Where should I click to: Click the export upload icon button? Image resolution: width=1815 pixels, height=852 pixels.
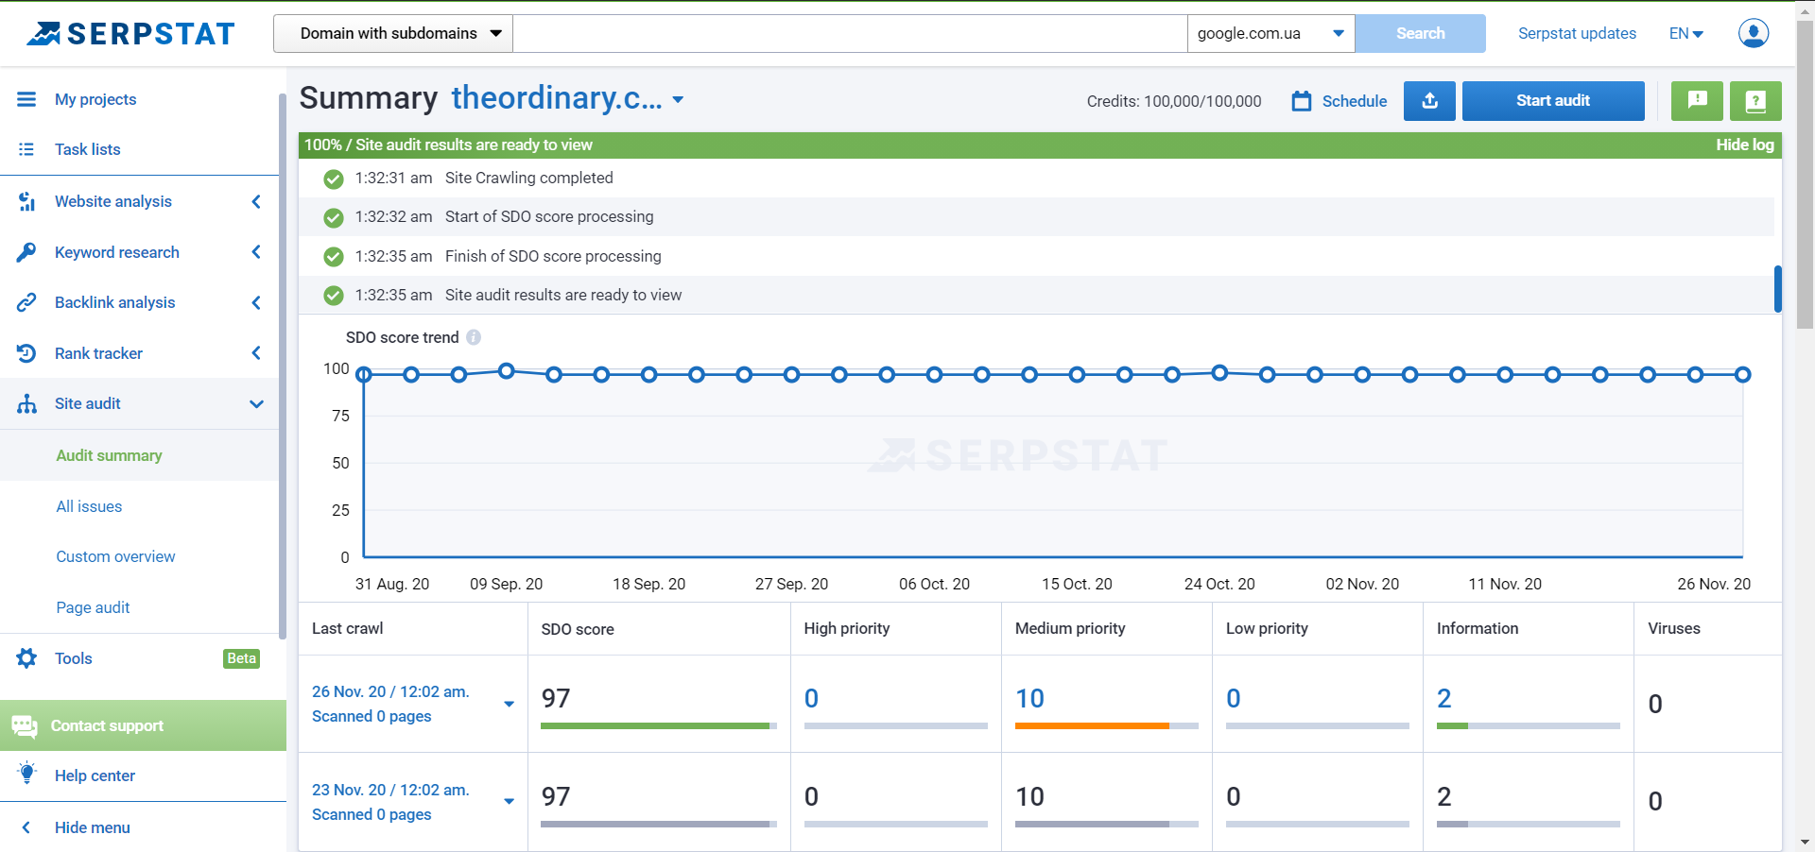pyautogui.click(x=1429, y=100)
